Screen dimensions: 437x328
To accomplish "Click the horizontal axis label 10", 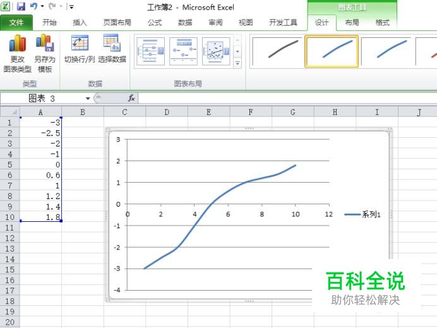I will click(x=296, y=214).
